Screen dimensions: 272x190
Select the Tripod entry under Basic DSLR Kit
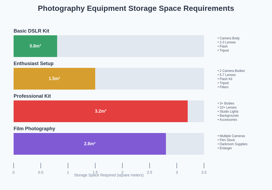pos(223,50)
